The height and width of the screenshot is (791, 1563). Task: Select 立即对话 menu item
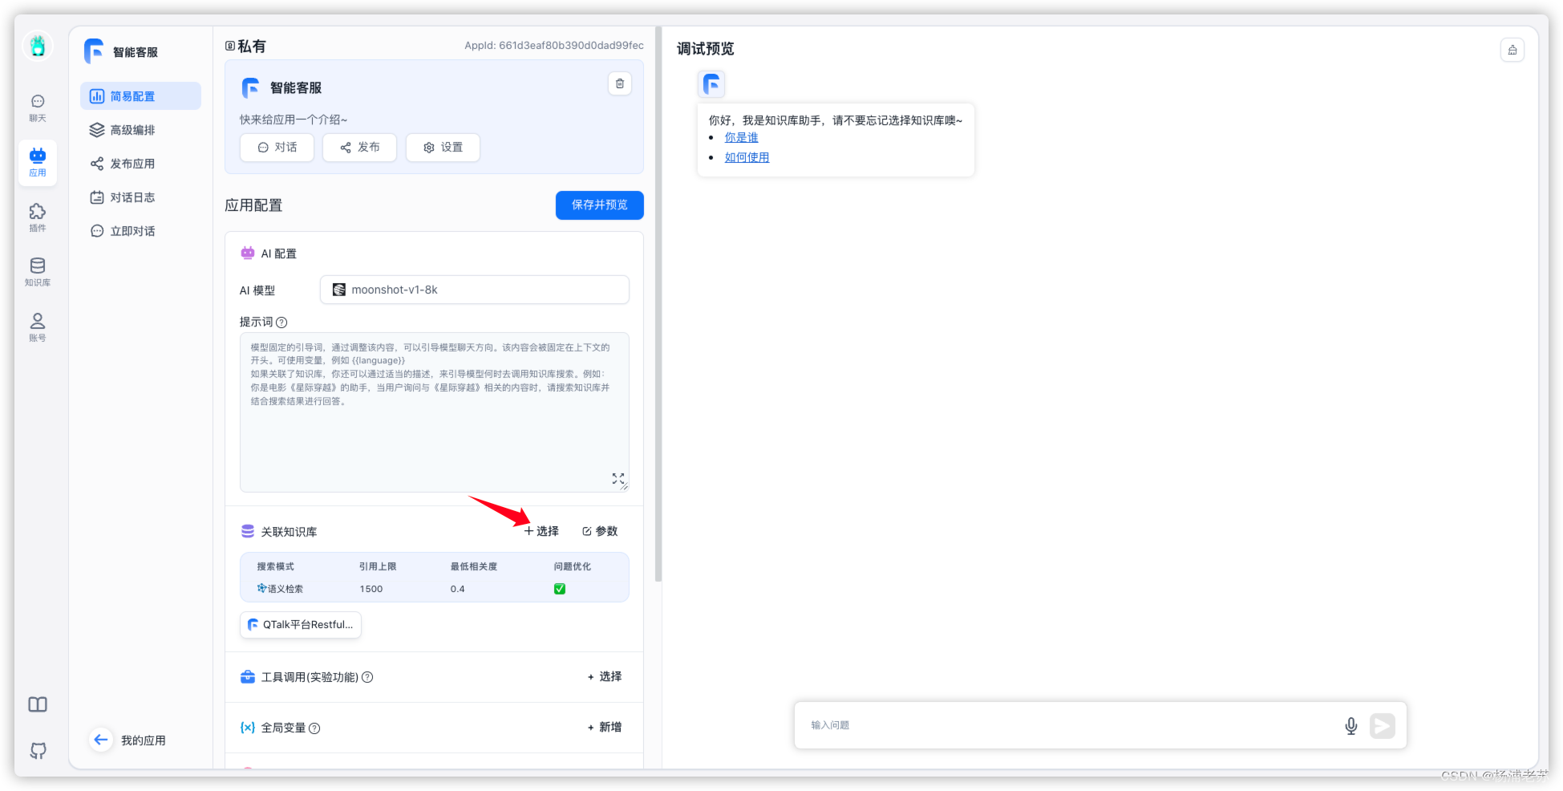click(x=140, y=231)
